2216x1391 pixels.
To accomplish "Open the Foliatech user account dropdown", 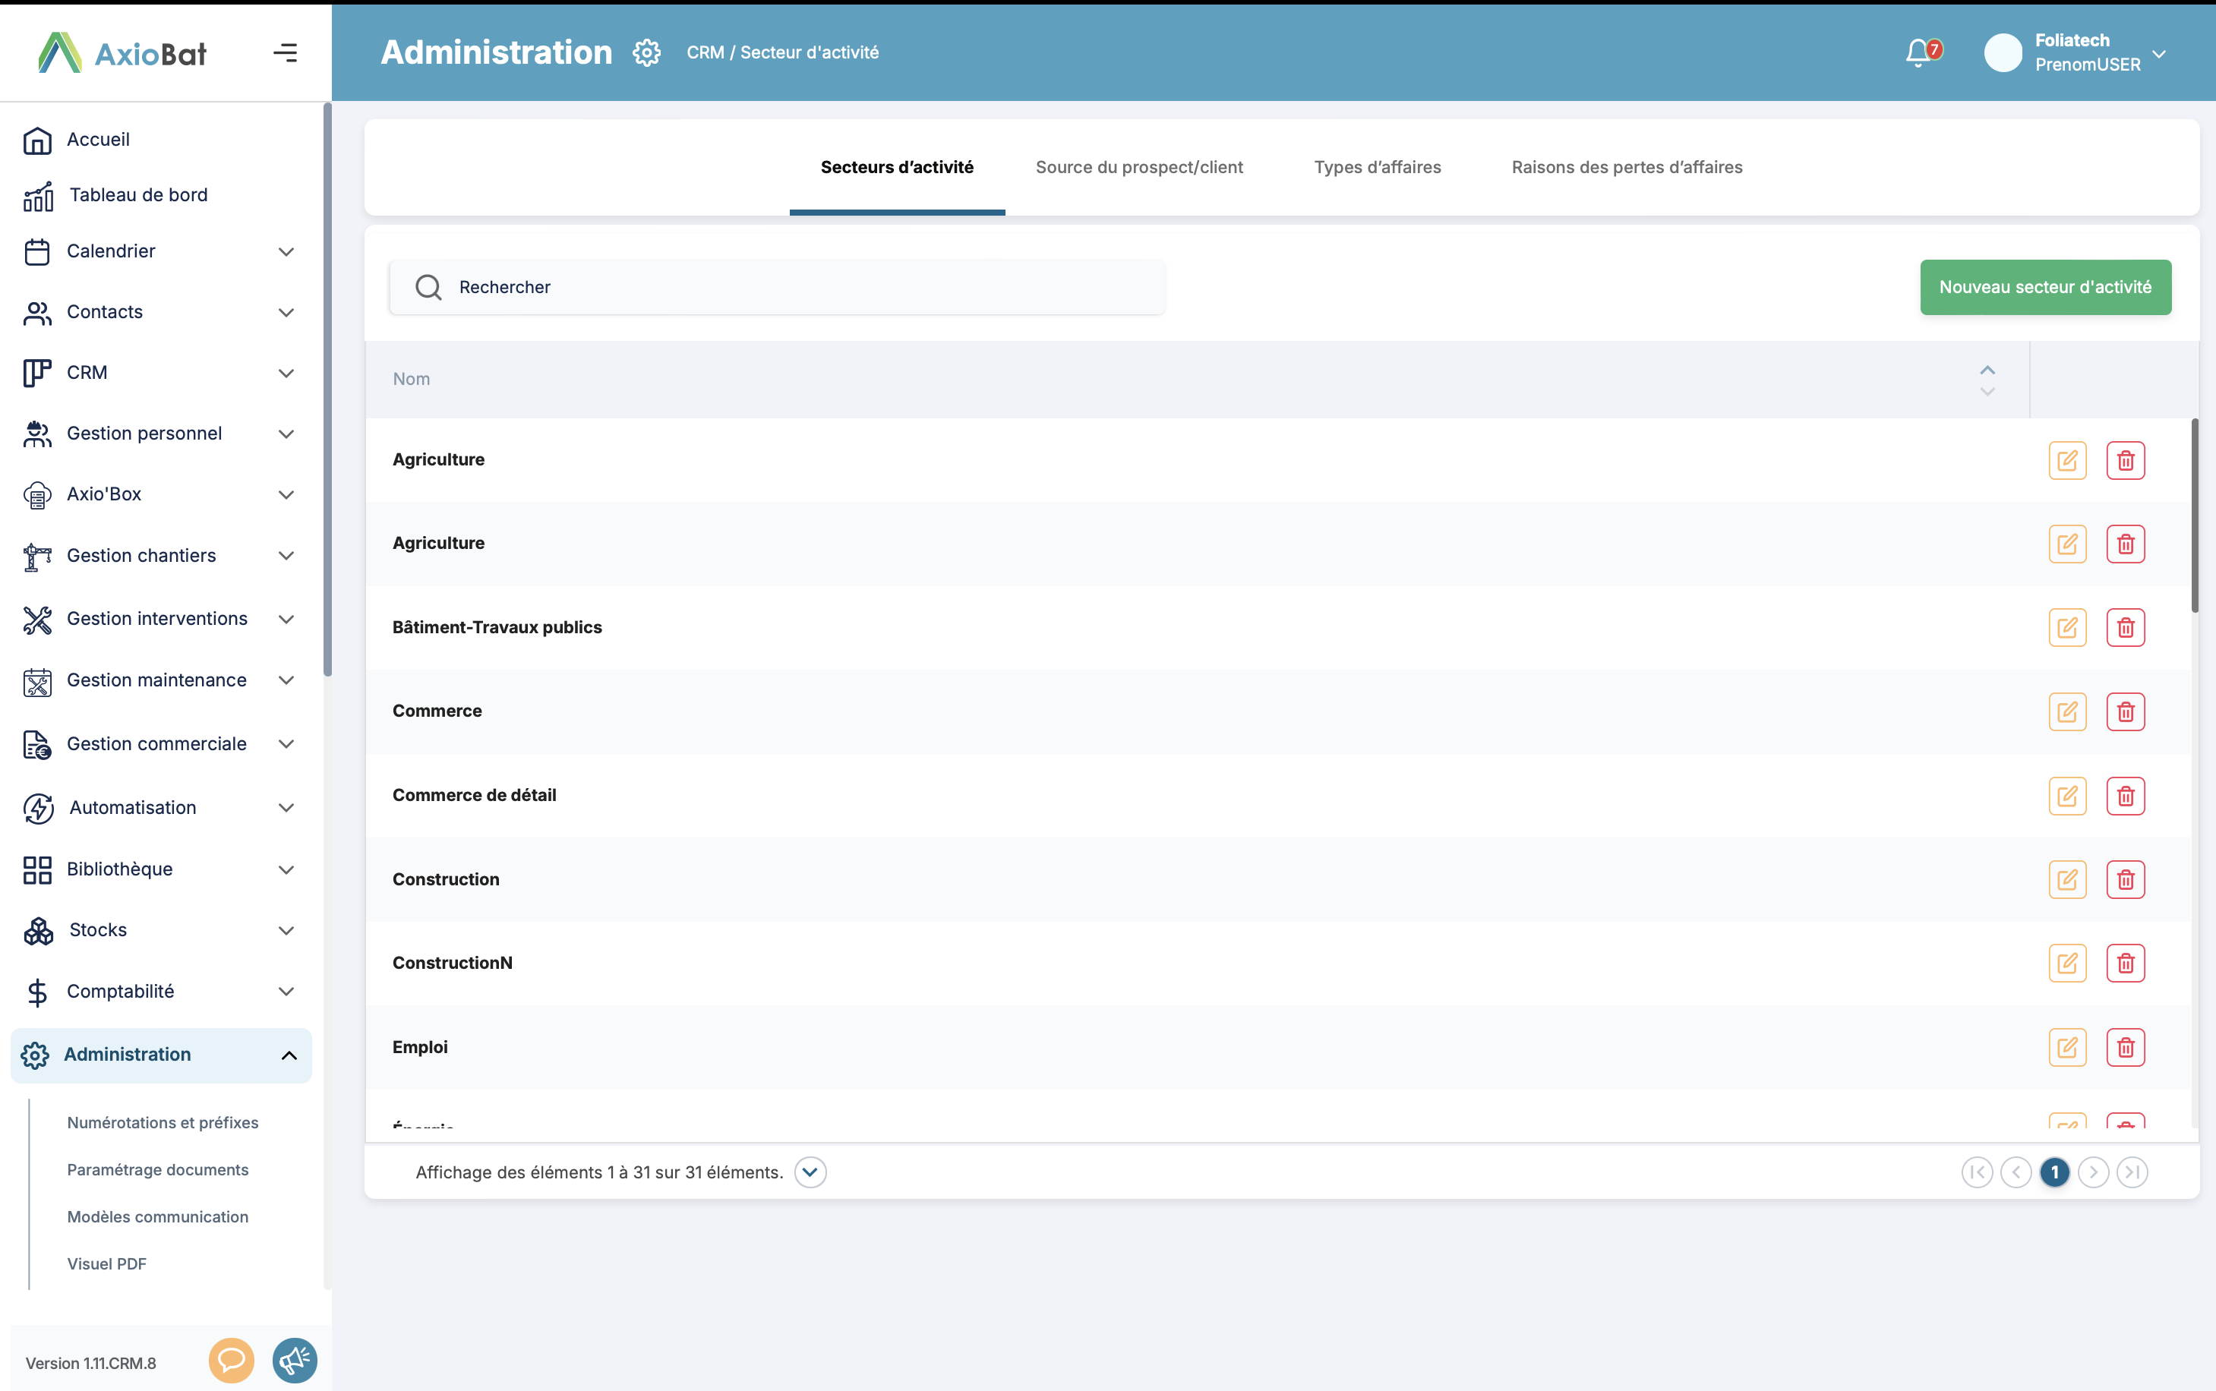I will (x=2159, y=52).
